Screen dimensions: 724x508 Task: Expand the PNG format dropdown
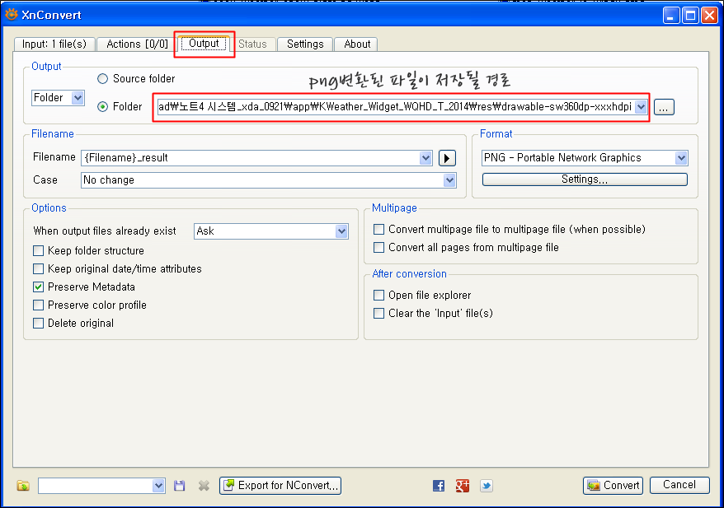[x=681, y=157]
